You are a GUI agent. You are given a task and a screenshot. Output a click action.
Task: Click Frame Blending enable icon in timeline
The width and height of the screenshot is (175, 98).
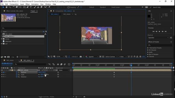[x=61, y=64]
